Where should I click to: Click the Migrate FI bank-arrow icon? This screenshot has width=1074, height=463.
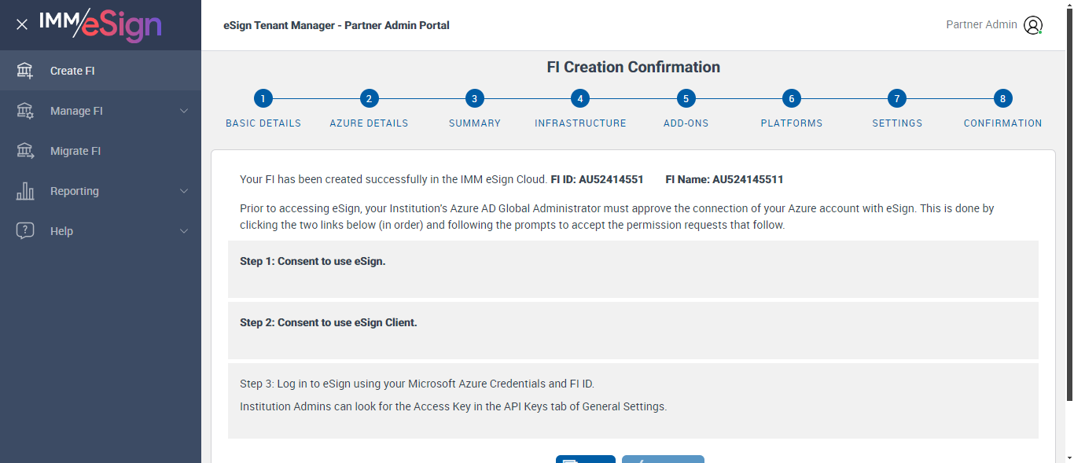(x=25, y=151)
